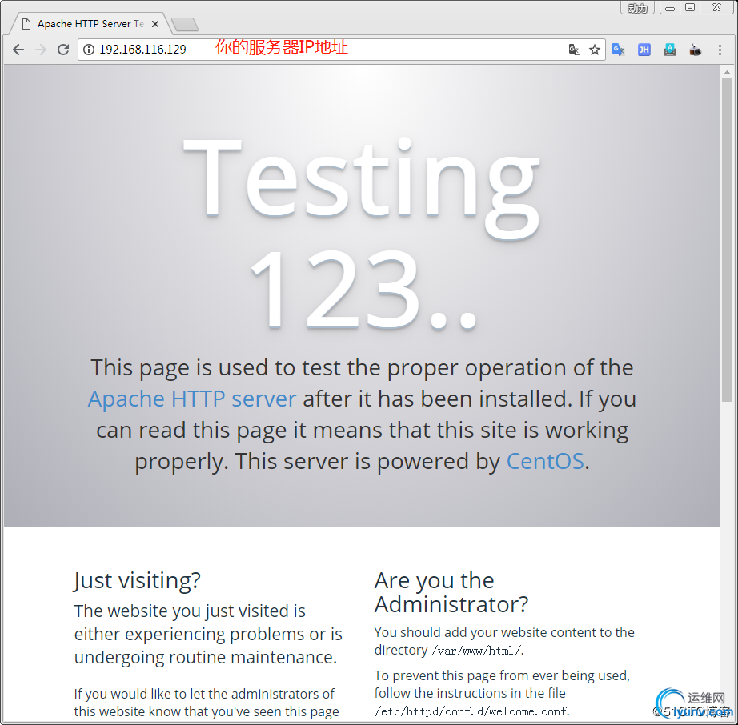Open the Chrome three-dot menu
This screenshot has width=738, height=725.
click(x=720, y=50)
